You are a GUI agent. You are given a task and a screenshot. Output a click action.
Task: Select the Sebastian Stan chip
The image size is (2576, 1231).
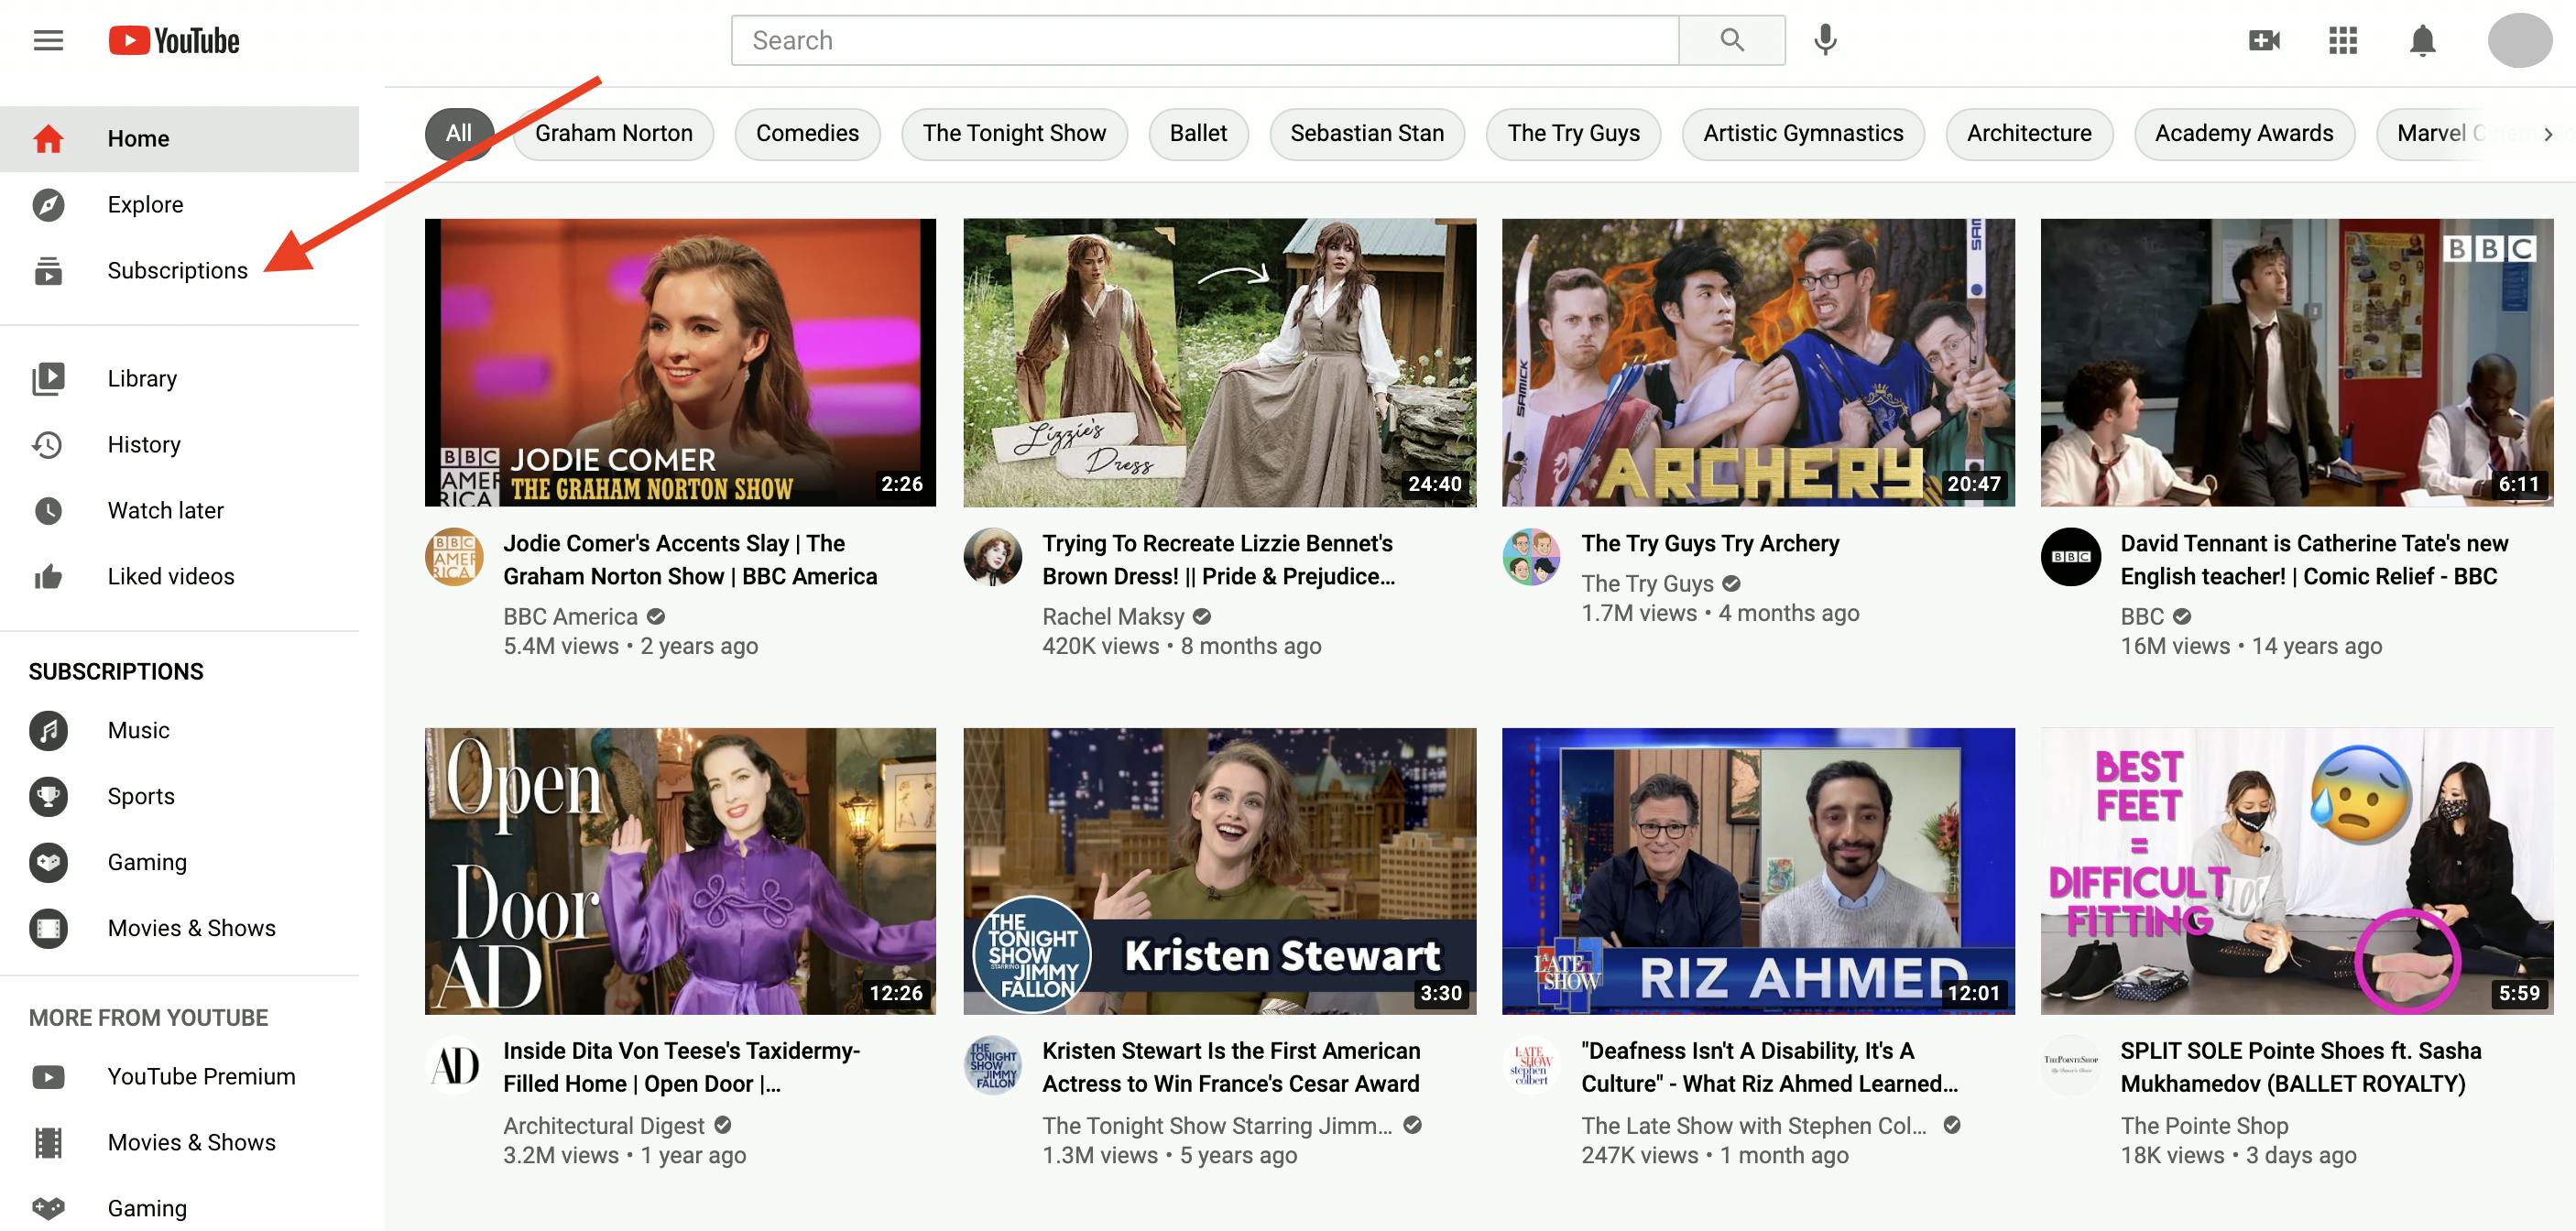[x=1367, y=133]
